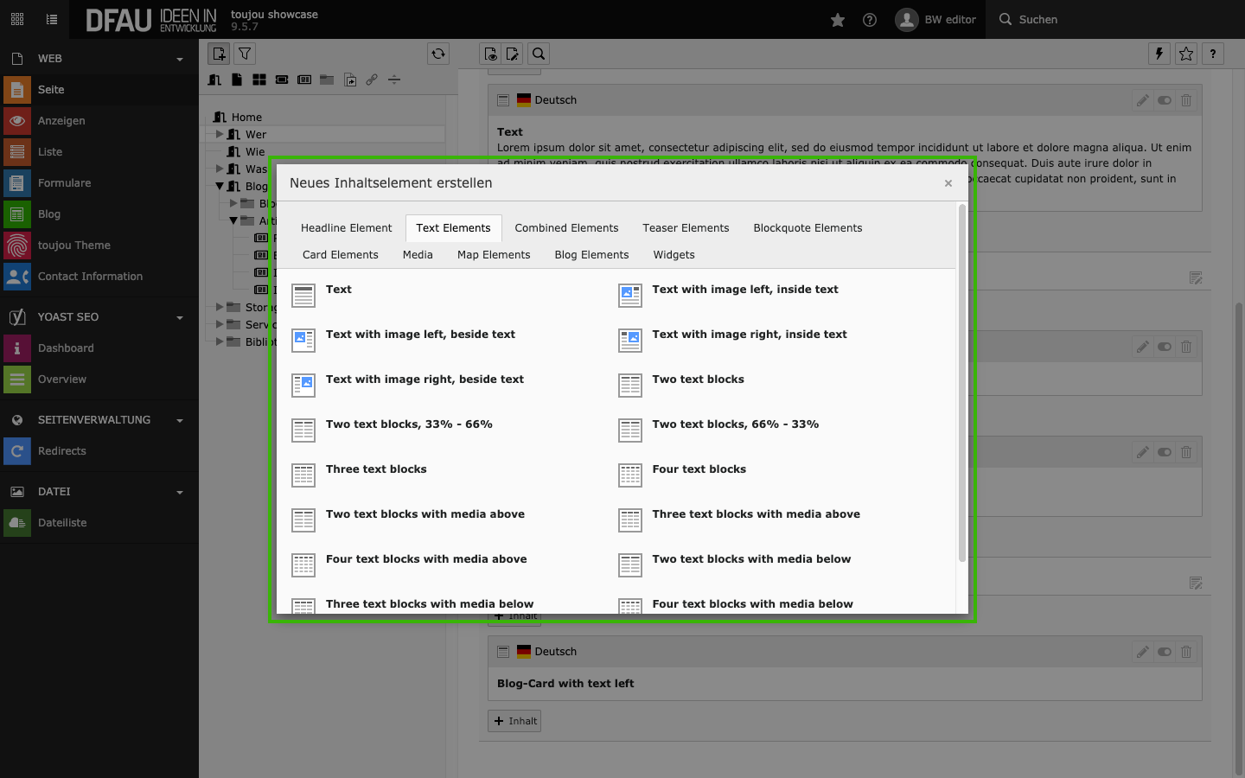Open the Redirects module
The height and width of the screenshot is (778, 1245).
[61, 451]
